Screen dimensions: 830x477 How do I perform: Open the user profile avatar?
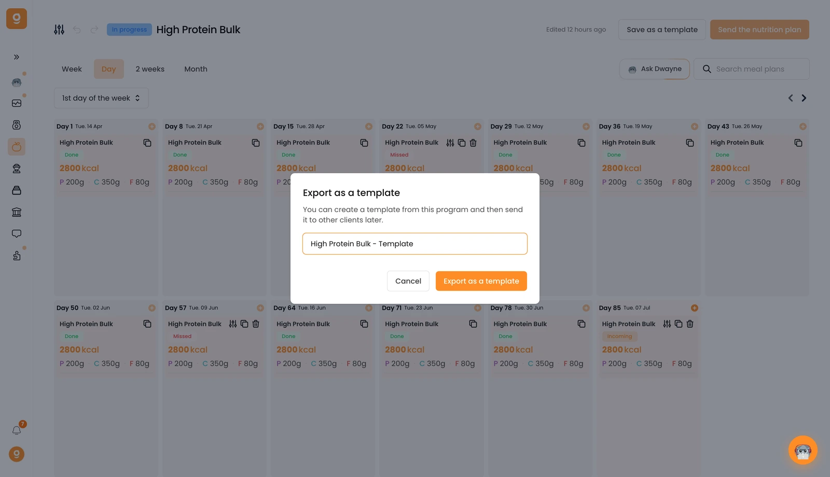(17, 454)
